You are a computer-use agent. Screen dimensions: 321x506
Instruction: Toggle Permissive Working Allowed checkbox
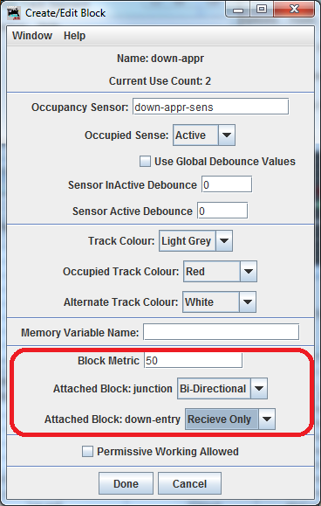coord(87,451)
